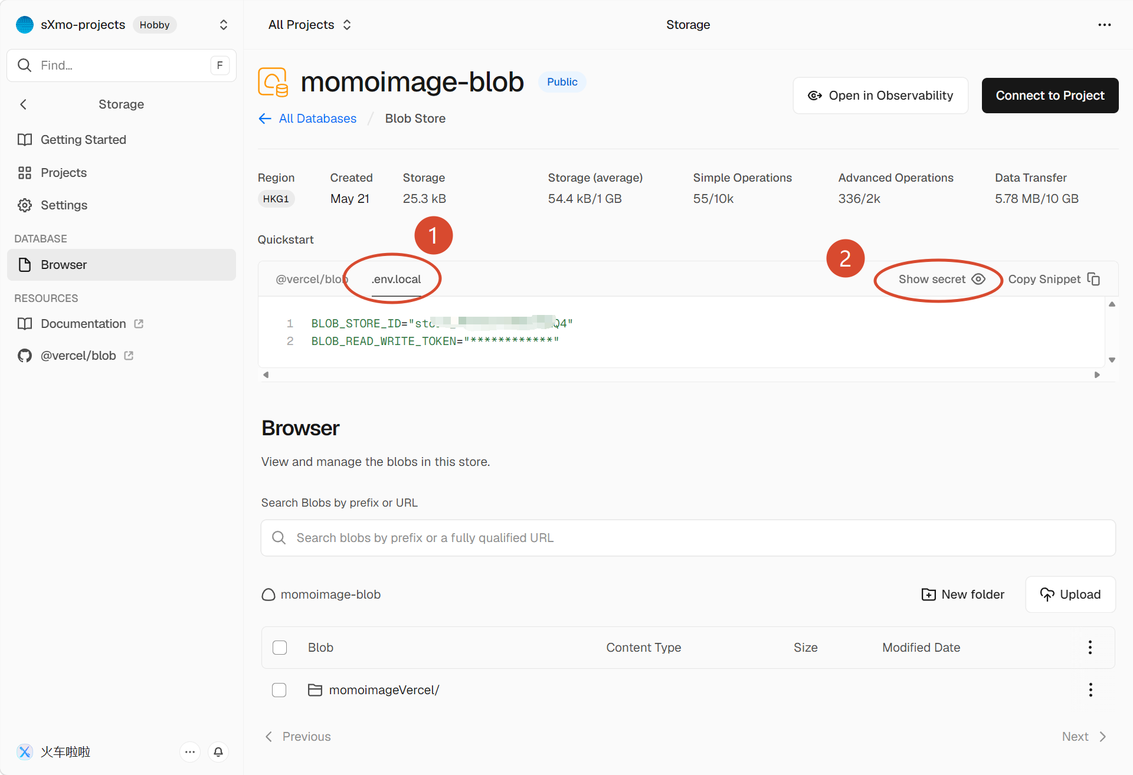Toggle Show secret visibility

[942, 279]
